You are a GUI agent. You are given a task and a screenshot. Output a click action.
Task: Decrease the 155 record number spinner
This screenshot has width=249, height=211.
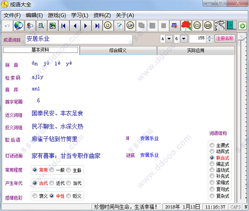[x=210, y=40]
